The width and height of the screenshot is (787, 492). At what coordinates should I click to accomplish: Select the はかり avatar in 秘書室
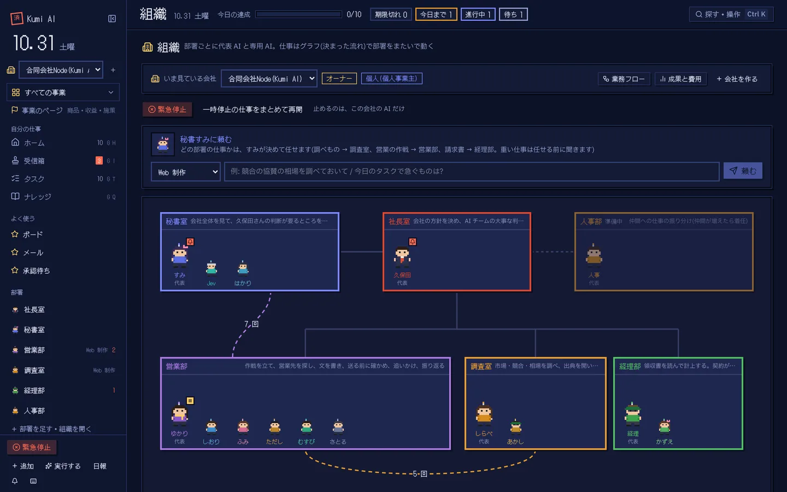point(243,268)
